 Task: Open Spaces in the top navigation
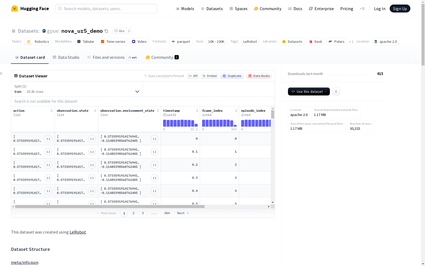pos(239,9)
